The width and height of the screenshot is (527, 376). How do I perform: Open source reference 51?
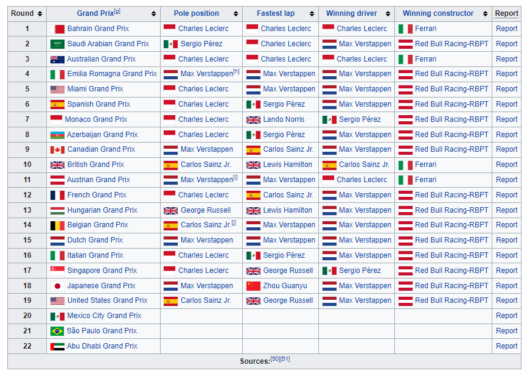(x=285, y=359)
